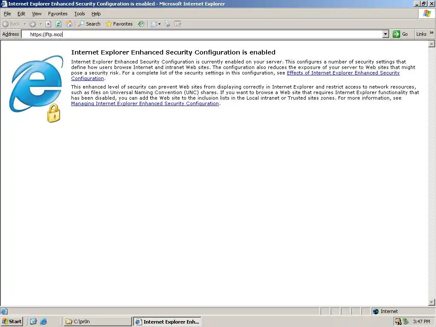Click the Print toolbar icon
This screenshot has width=436, height=327.
tap(167, 24)
